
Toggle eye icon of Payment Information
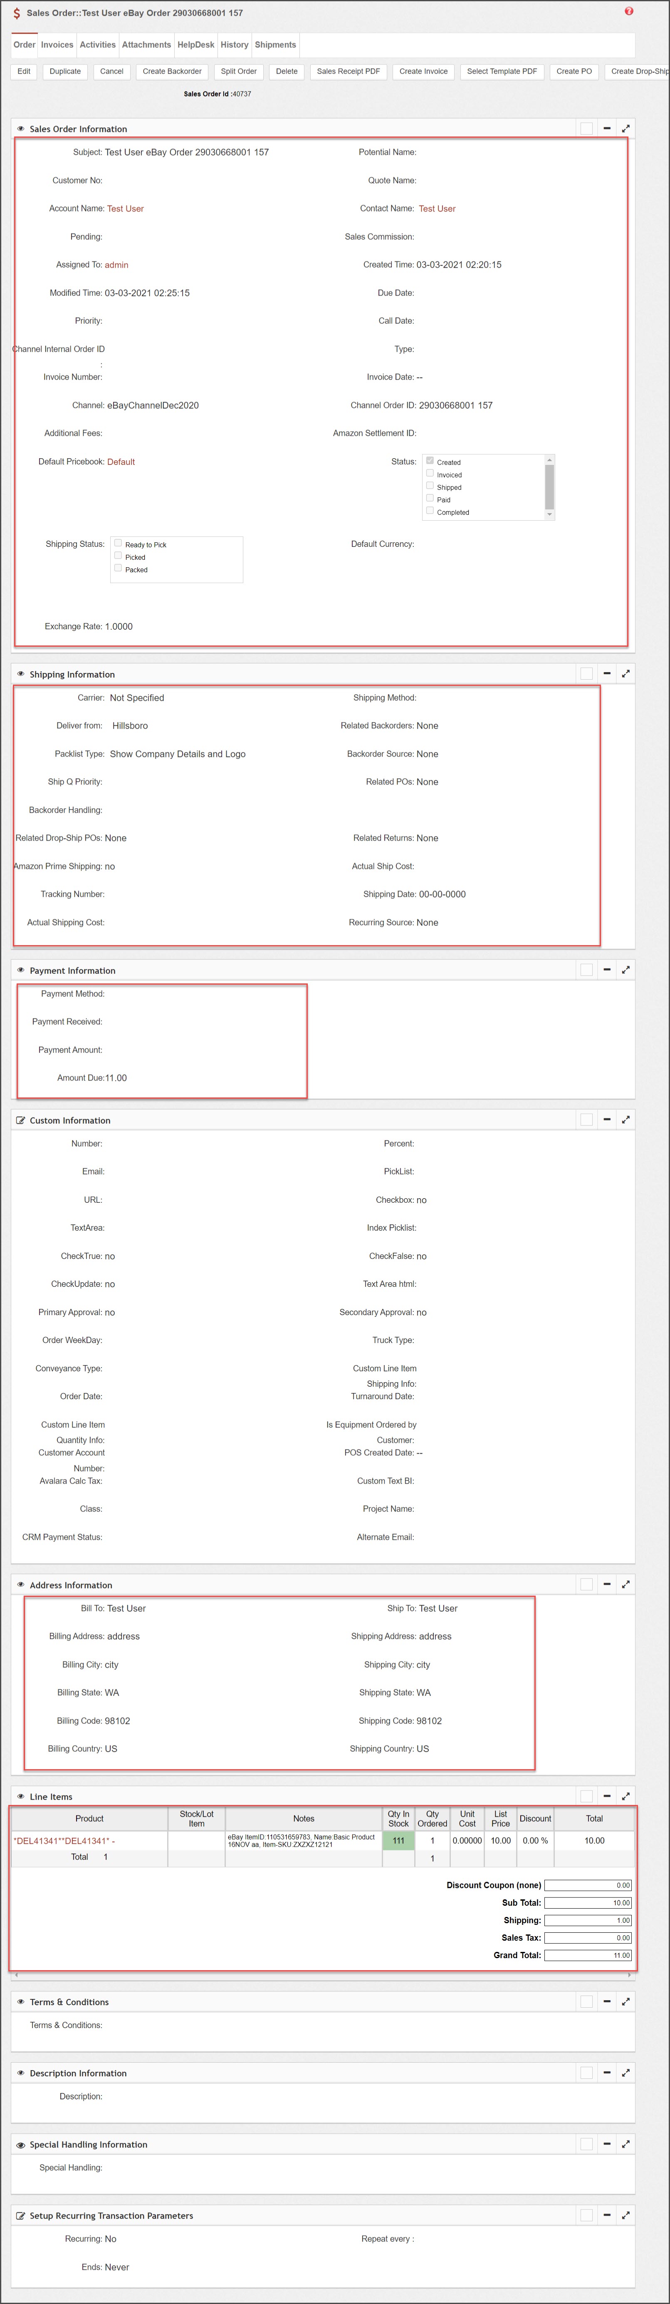[20, 971]
